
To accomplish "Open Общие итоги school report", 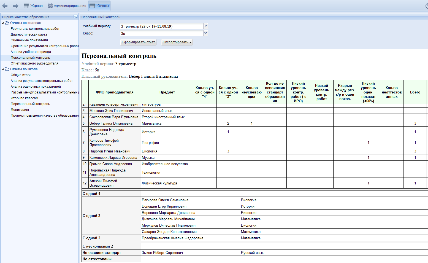I will [x=21, y=75].
